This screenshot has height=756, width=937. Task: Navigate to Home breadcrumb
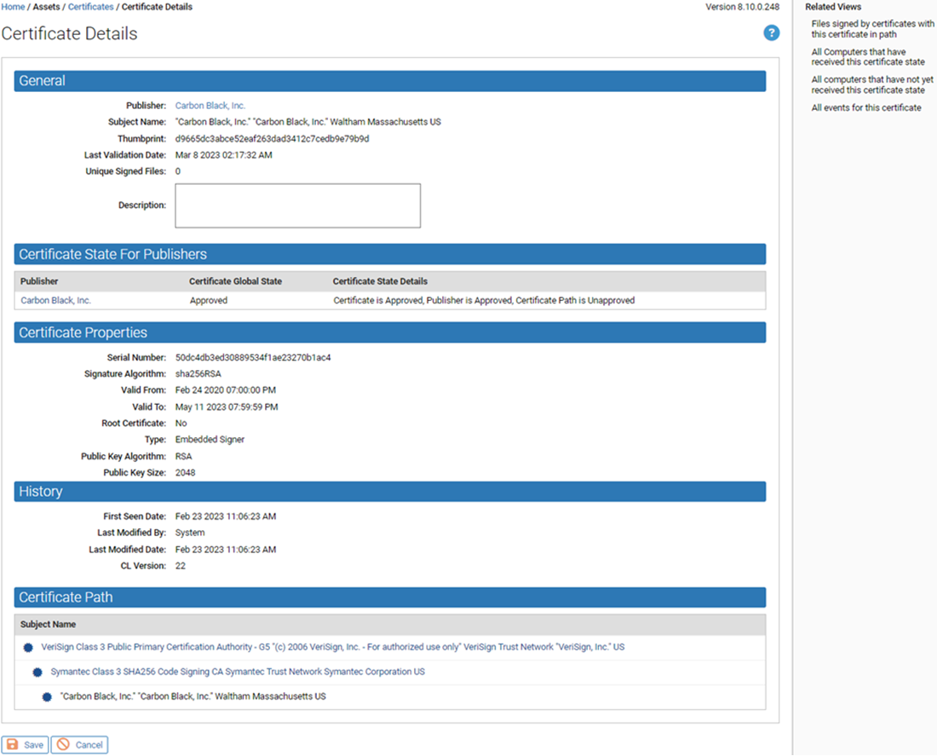(x=12, y=6)
